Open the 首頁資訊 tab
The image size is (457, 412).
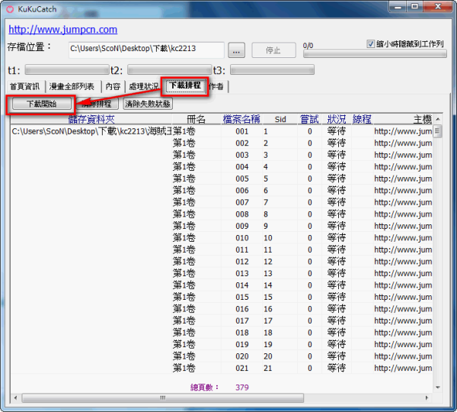[25, 86]
